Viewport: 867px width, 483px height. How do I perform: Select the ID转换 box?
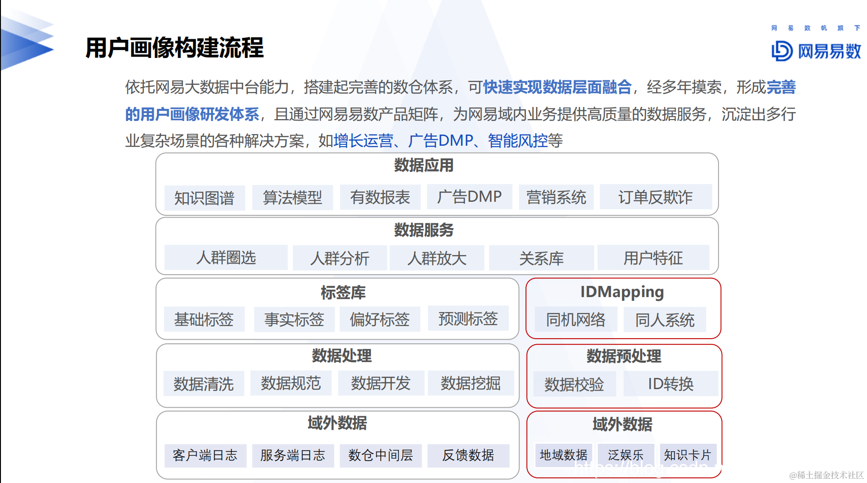pos(671,384)
